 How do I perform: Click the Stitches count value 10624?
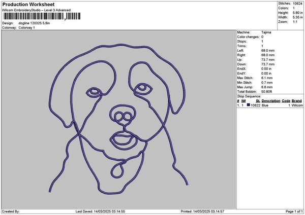297,4
